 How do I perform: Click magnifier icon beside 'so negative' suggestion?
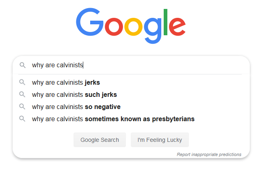pyautogui.click(x=22, y=107)
